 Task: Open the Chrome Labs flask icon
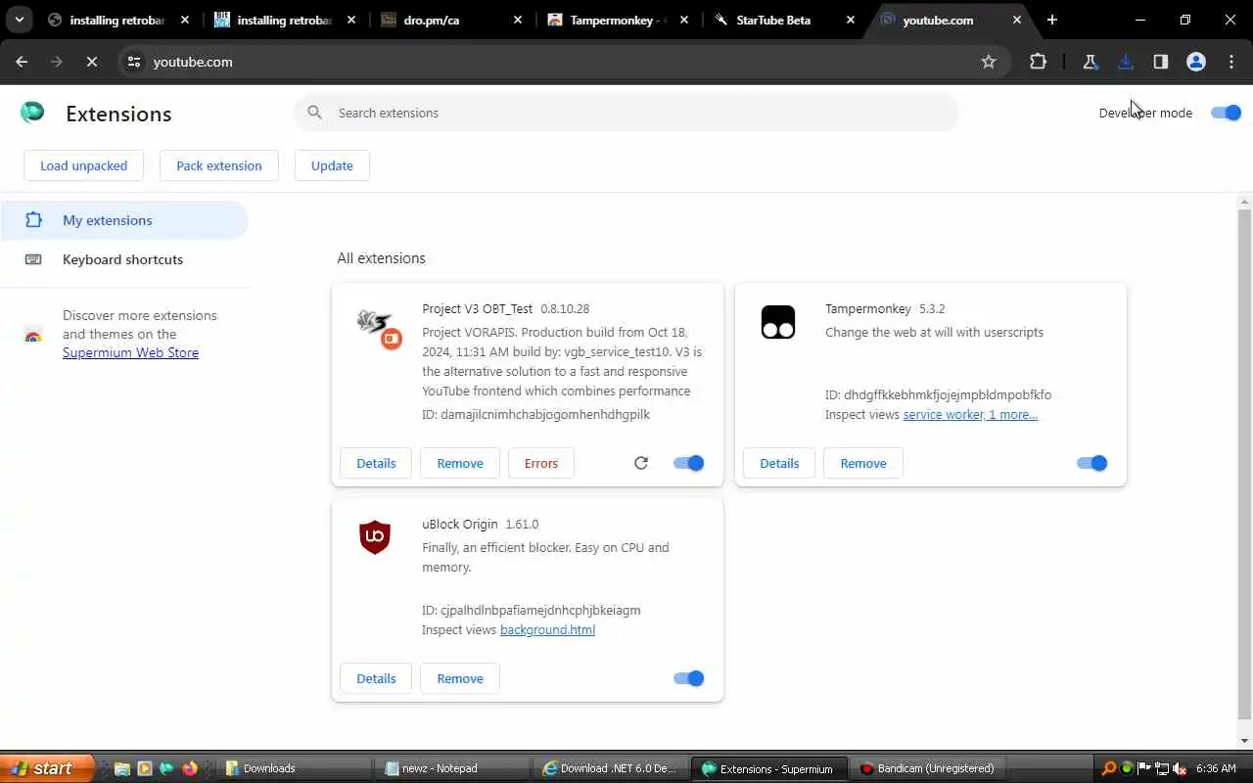pyautogui.click(x=1090, y=62)
